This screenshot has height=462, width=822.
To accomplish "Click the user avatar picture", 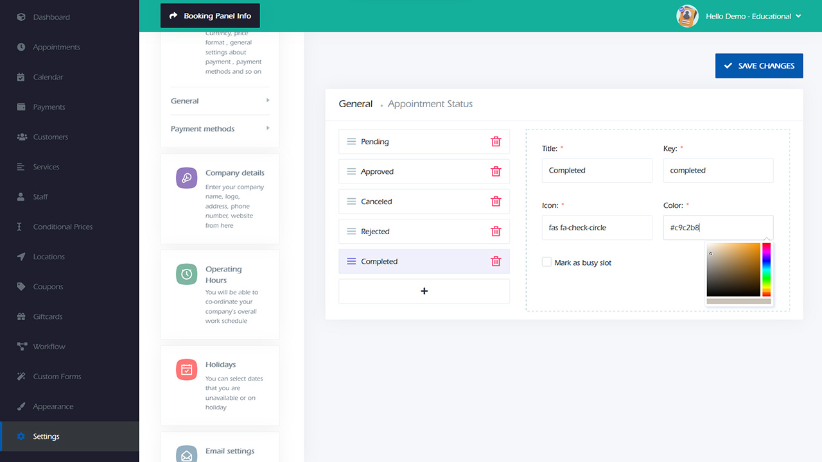I will point(687,16).
